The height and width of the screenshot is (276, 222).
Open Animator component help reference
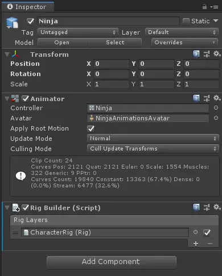tap(196, 98)
